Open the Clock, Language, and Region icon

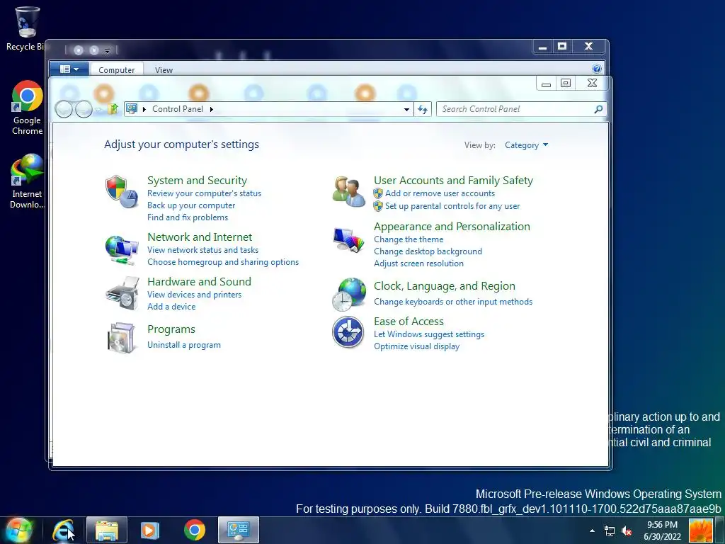tap(349, 294)
